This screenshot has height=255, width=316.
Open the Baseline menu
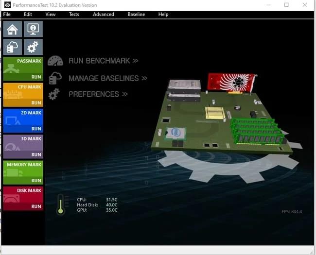[x=136, y=15]
